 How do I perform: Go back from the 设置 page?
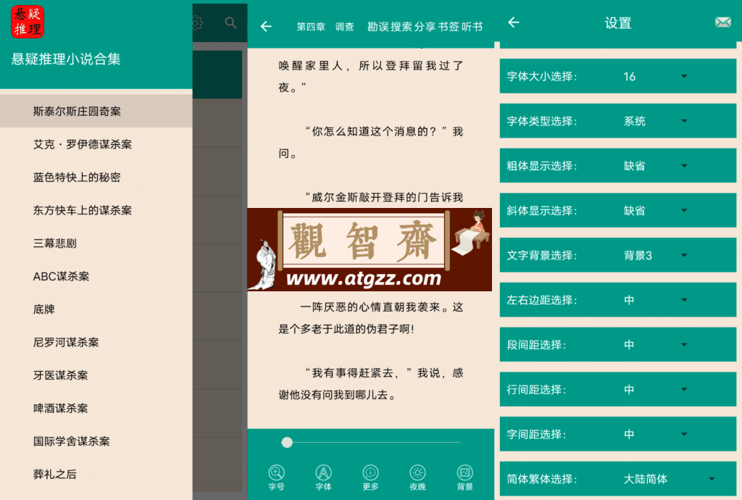tap(514, 22)
